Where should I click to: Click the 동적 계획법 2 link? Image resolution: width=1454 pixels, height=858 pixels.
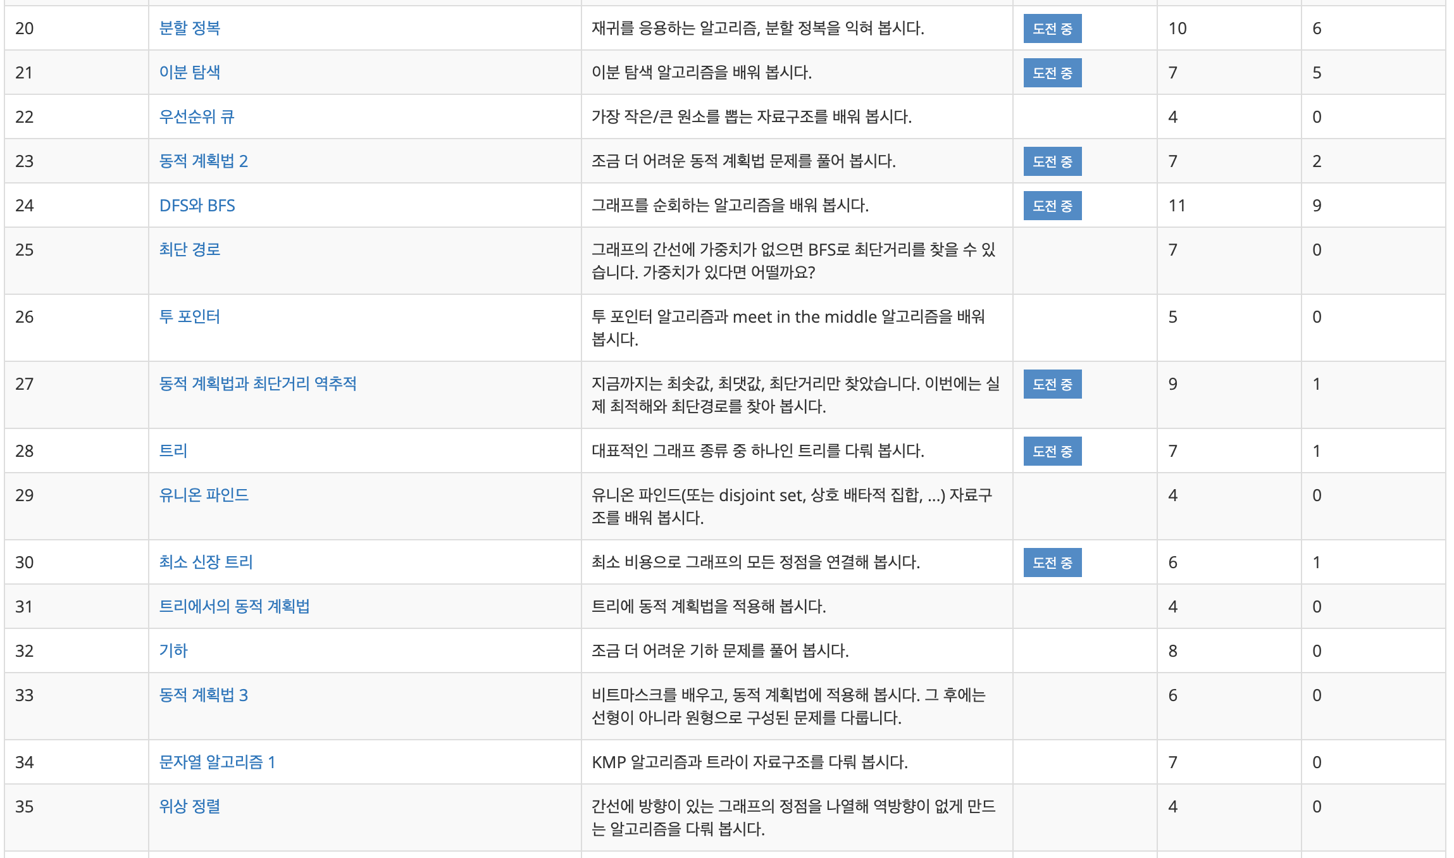click(203, 161)
